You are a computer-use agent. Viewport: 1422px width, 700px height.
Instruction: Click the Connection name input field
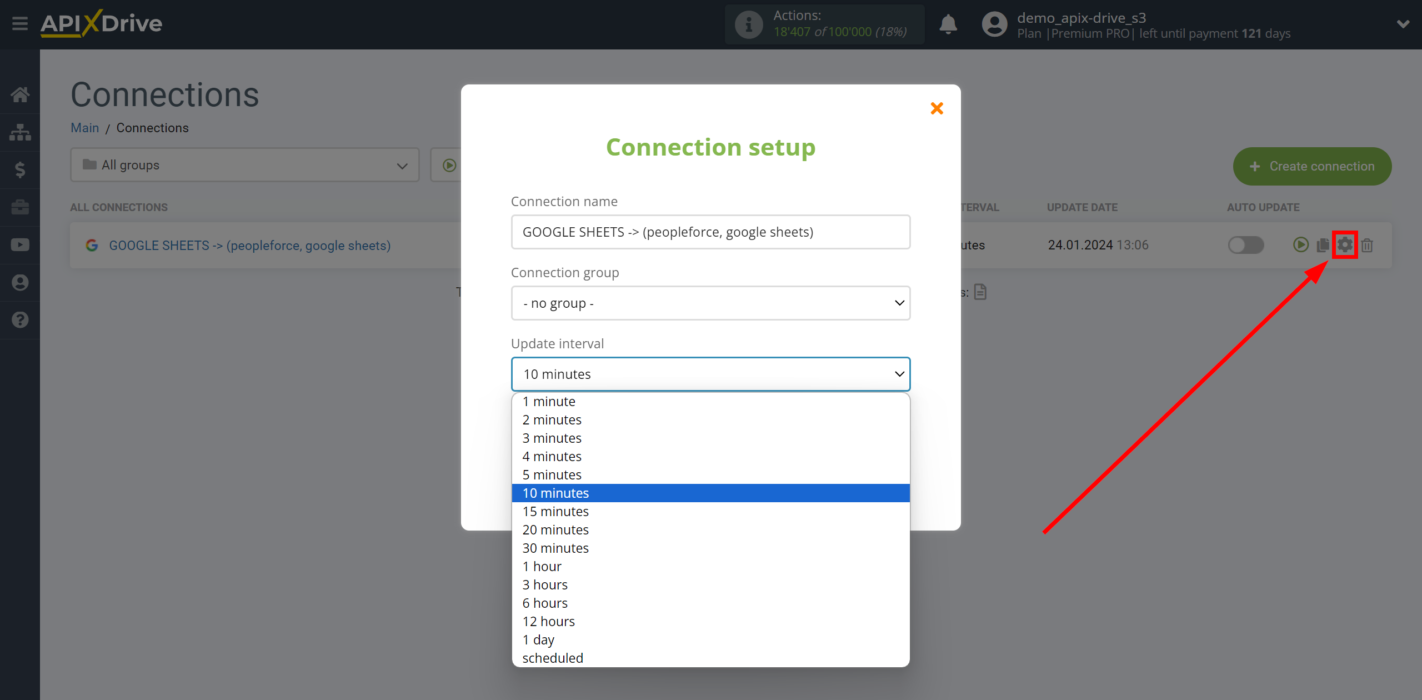[x=710, y=231]
